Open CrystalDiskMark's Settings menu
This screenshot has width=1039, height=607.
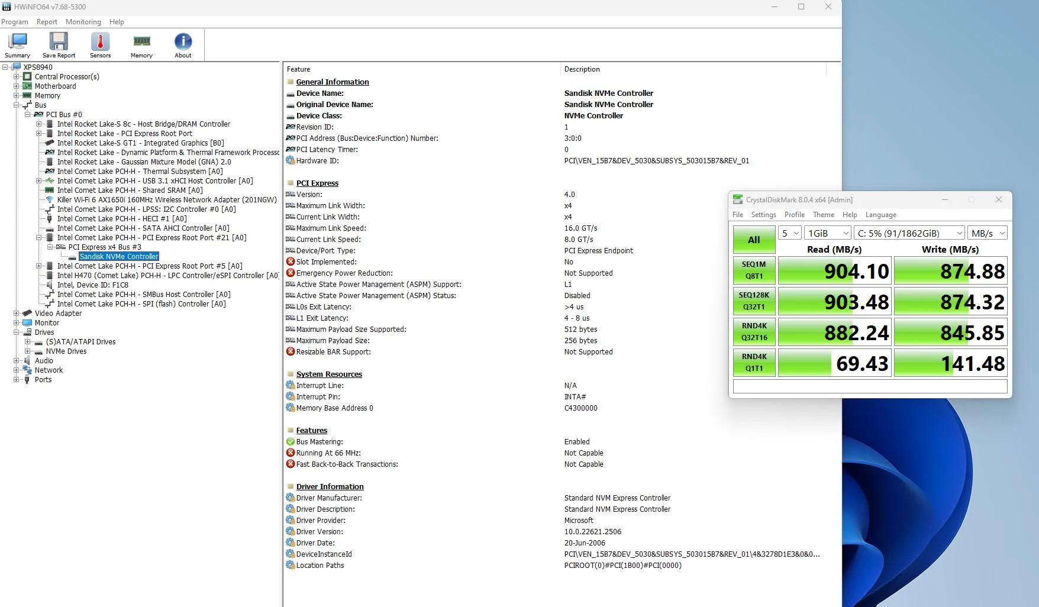[x=764, y=215]
